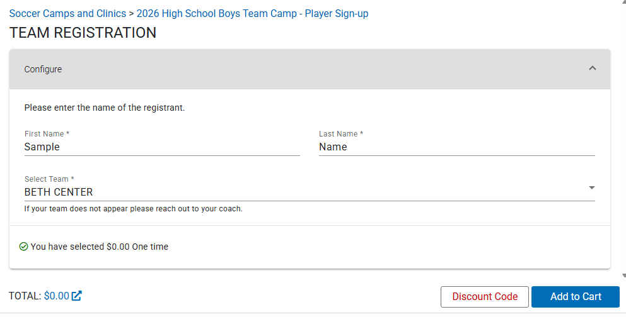Collapse the Configure panel using the chevron icon
Image resolution: width=626 pixels, height=334 pixels.
[x=592, y=69]
